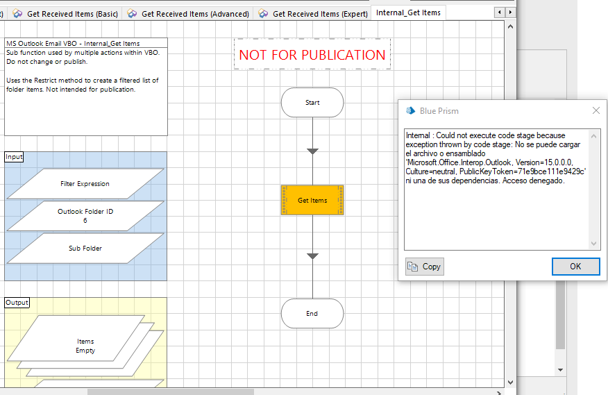Image resolution: width=608 pixels, height=395 pixels.
Task: Select the Start stage on canvas
Action: point(312,103)
